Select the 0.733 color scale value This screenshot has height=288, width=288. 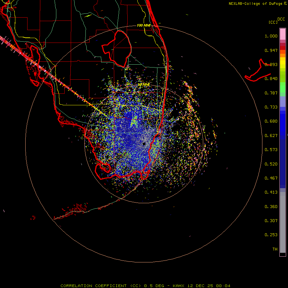tap(271, 107)
